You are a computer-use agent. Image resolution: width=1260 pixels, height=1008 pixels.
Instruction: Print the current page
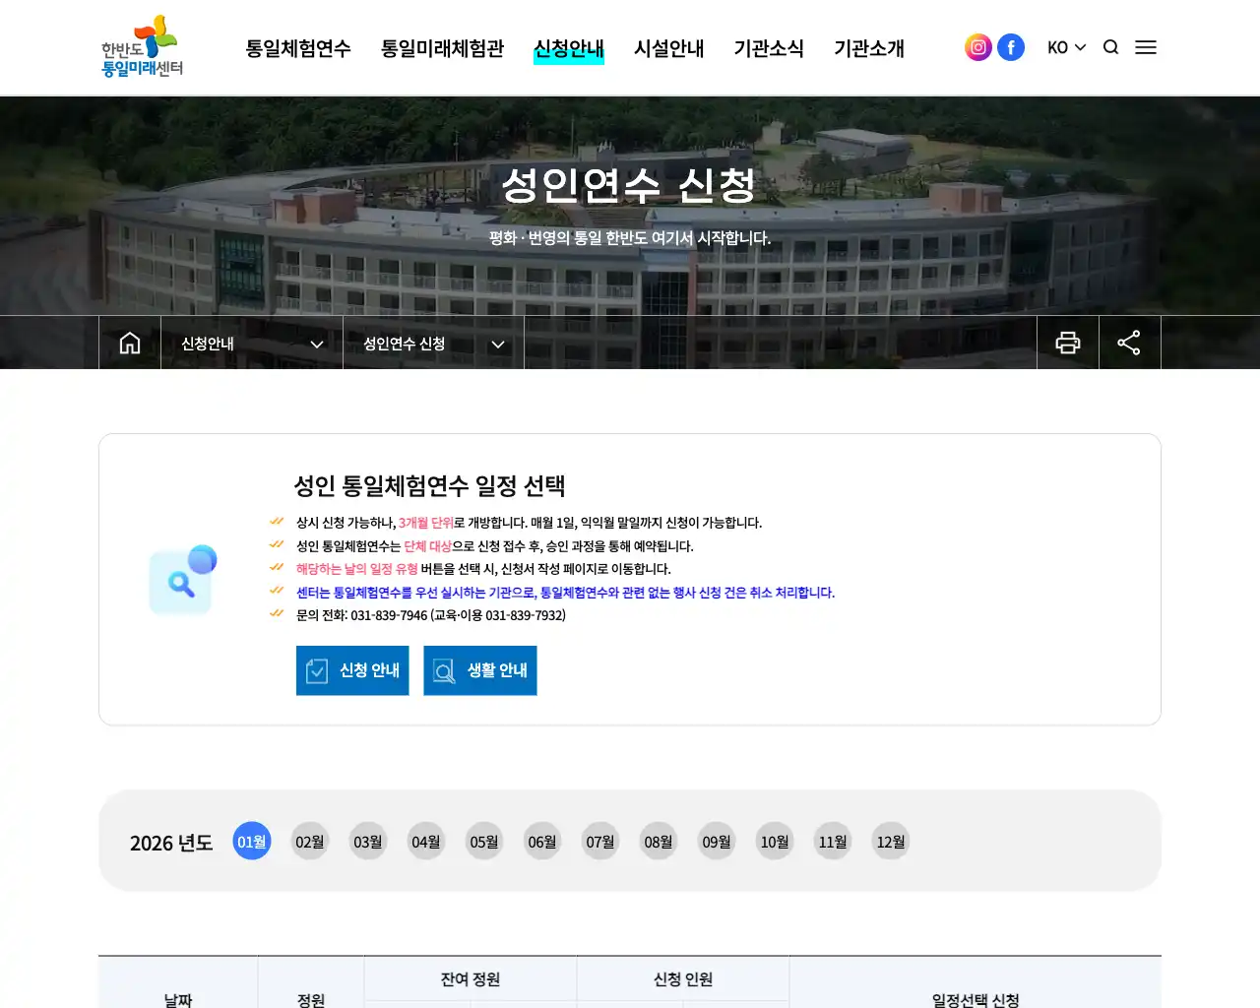(1068, 343)
